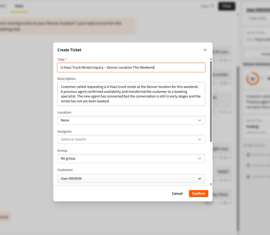Click the dialog form's vertical scrollbar thumb
Image resolution: width=270 pixels, height=235 pixels.
211,101
